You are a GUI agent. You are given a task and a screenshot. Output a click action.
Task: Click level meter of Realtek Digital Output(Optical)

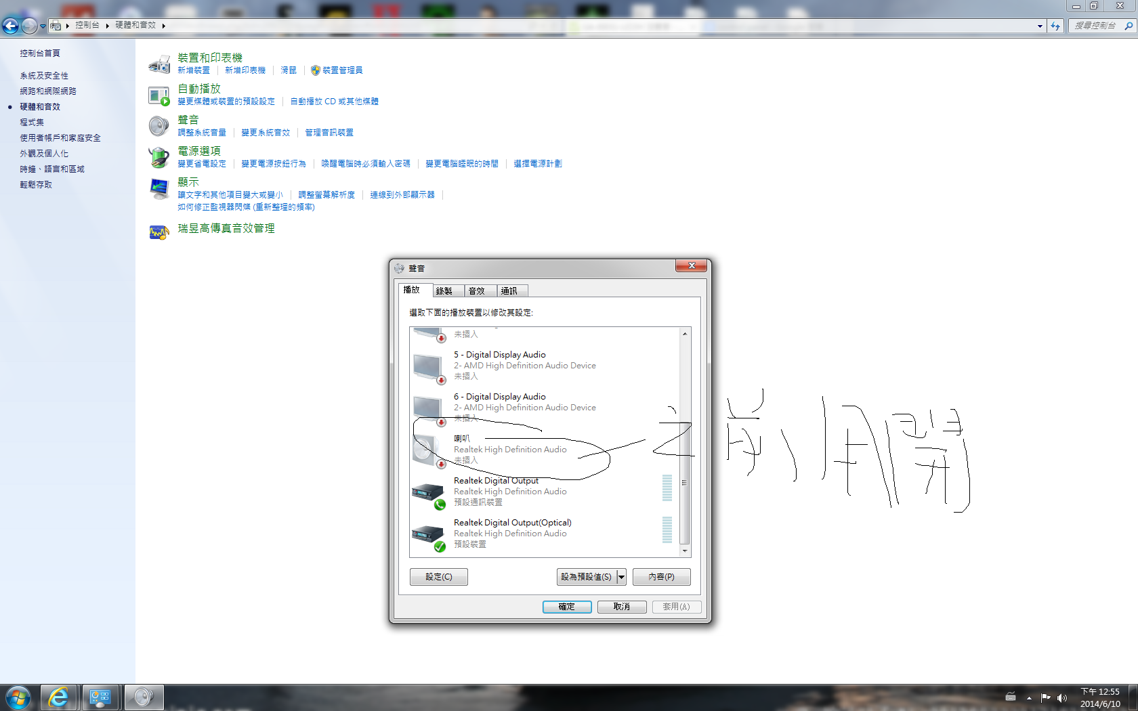[667, 530]
